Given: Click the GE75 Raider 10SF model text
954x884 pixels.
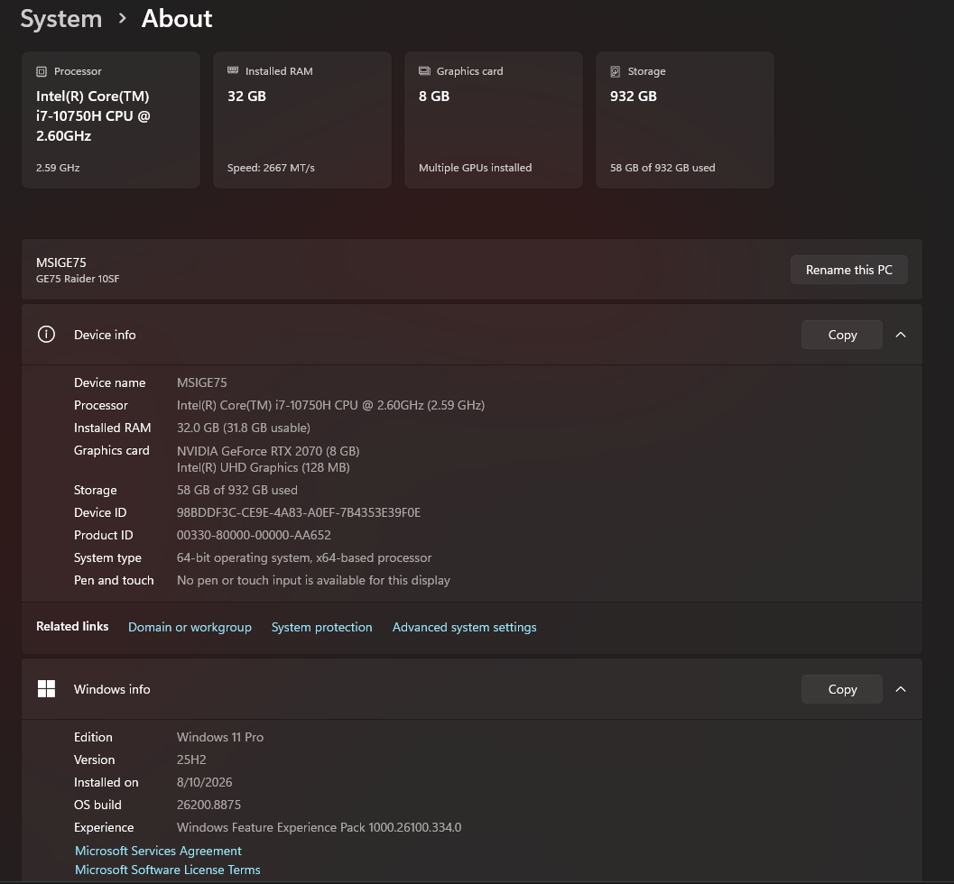Looking at the screenshot, I should click(x=78, y=279).
